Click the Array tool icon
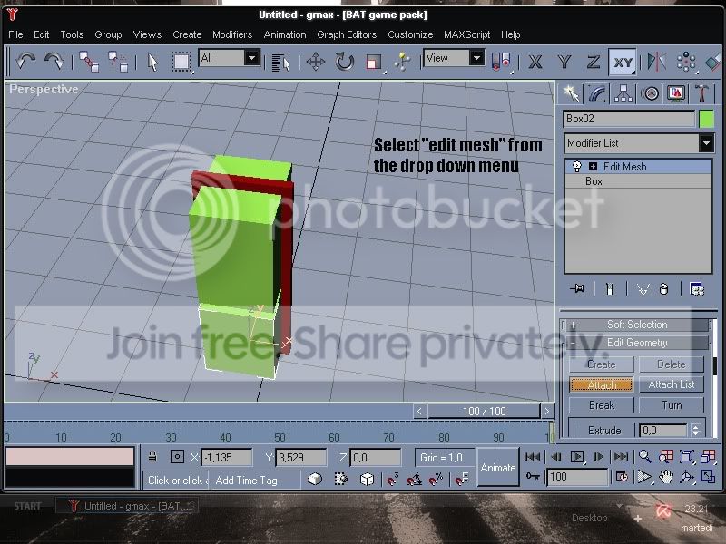The height and width of the screenshot is (544, 726). pyautogui.click(x=686, y=62)
